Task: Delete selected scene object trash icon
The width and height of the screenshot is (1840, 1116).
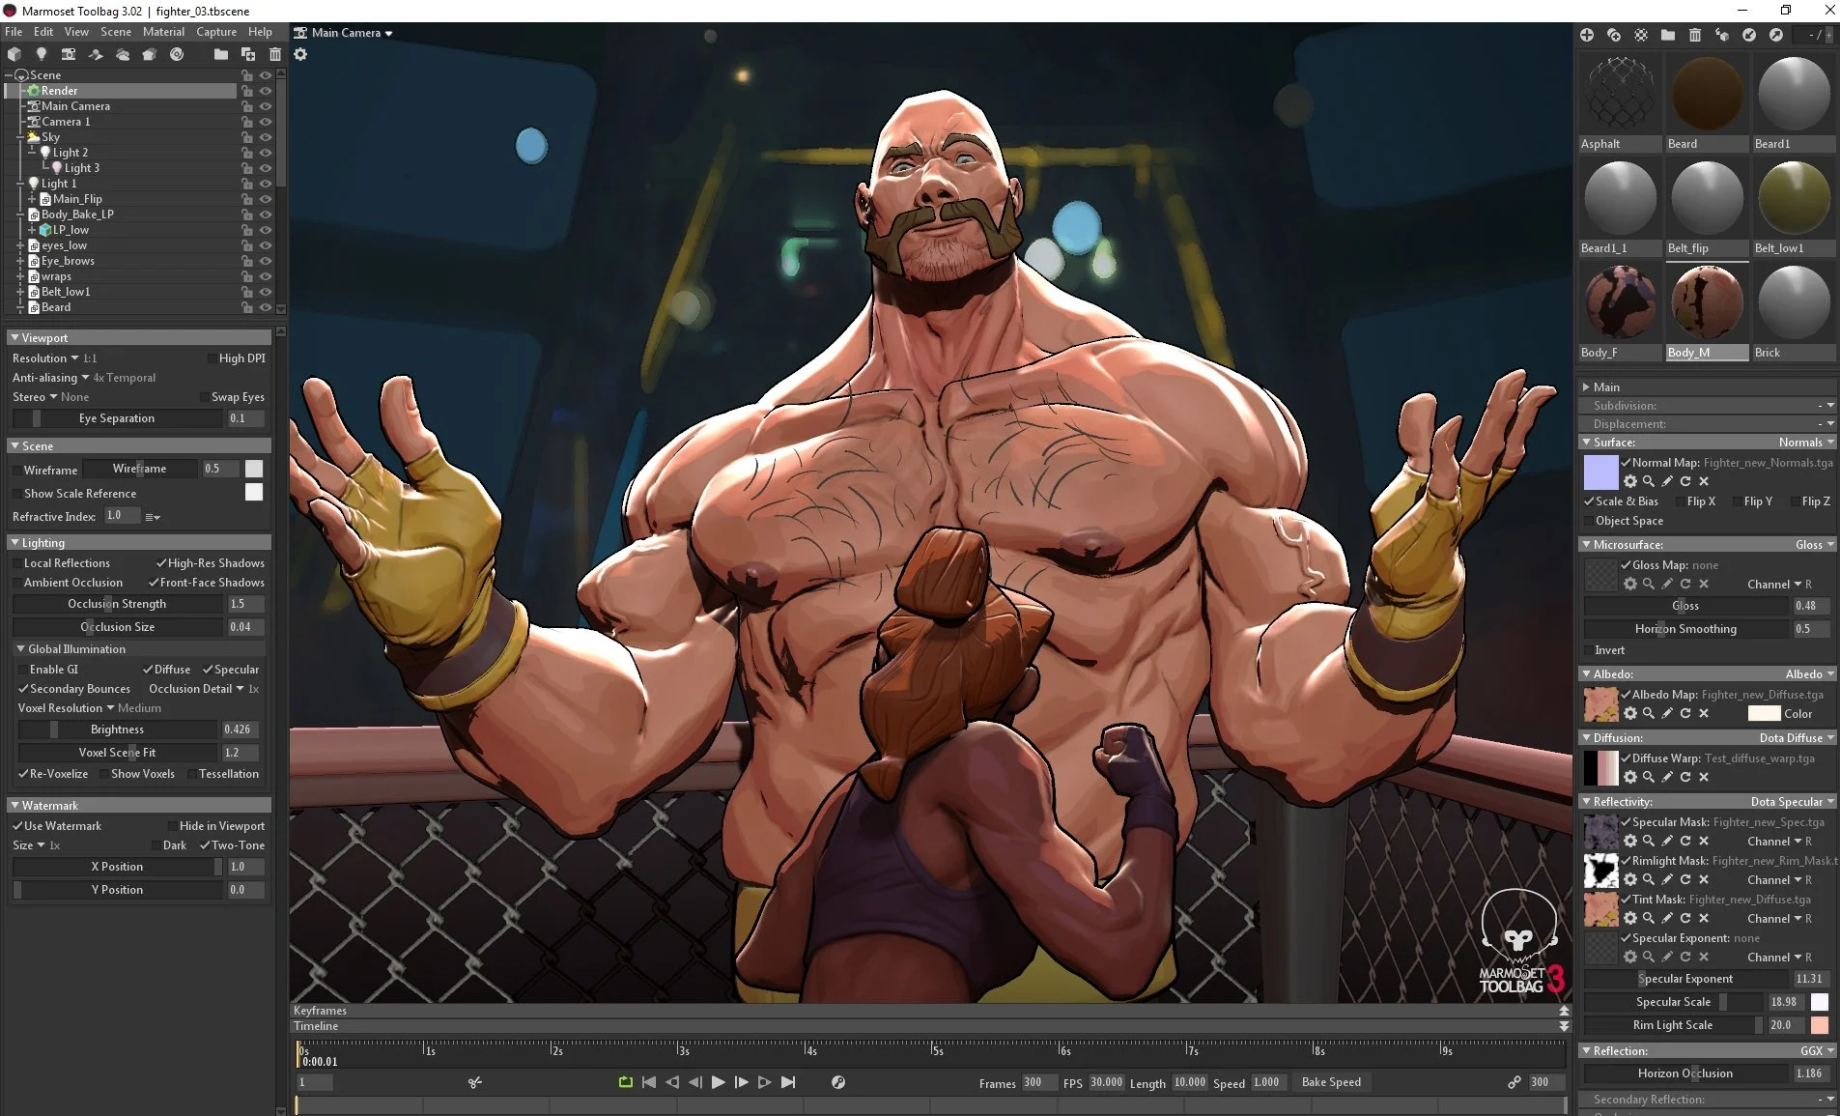Action: (275, 54)
